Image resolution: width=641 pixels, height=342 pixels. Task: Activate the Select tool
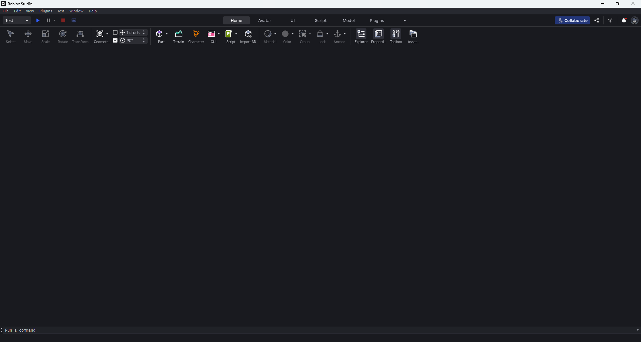pos(11,36)
